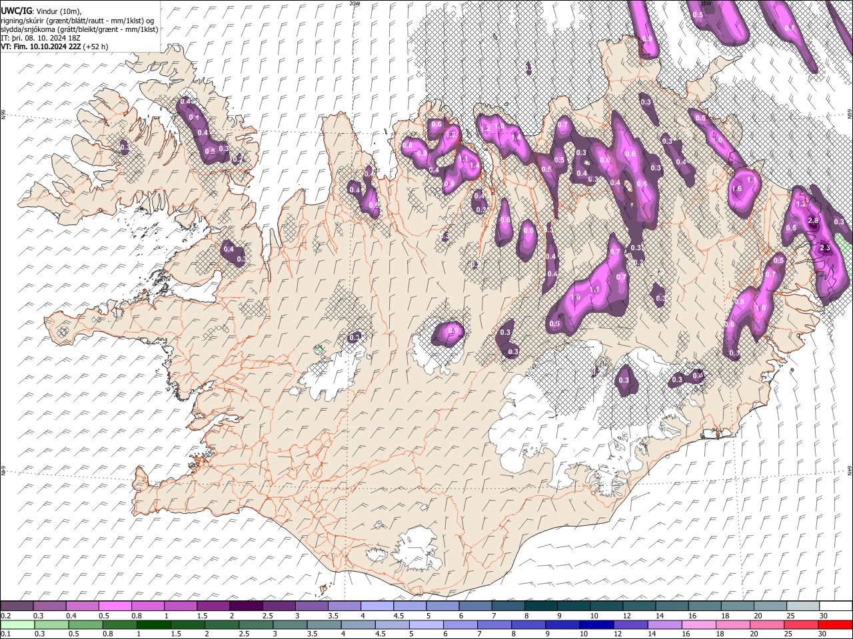Image resolution: width=853 pixels, height=639 pixels.
Task: Pick the crimson swatch labeled 25 in rain row
Action: (x=800, y=624)
